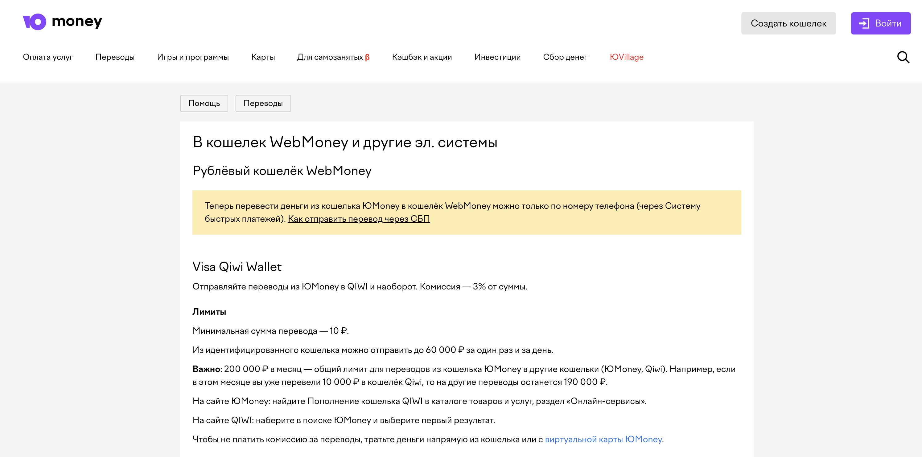Click the line about 60 000 ₽ limit
The image size is (922, 457).
coord(373,350)
